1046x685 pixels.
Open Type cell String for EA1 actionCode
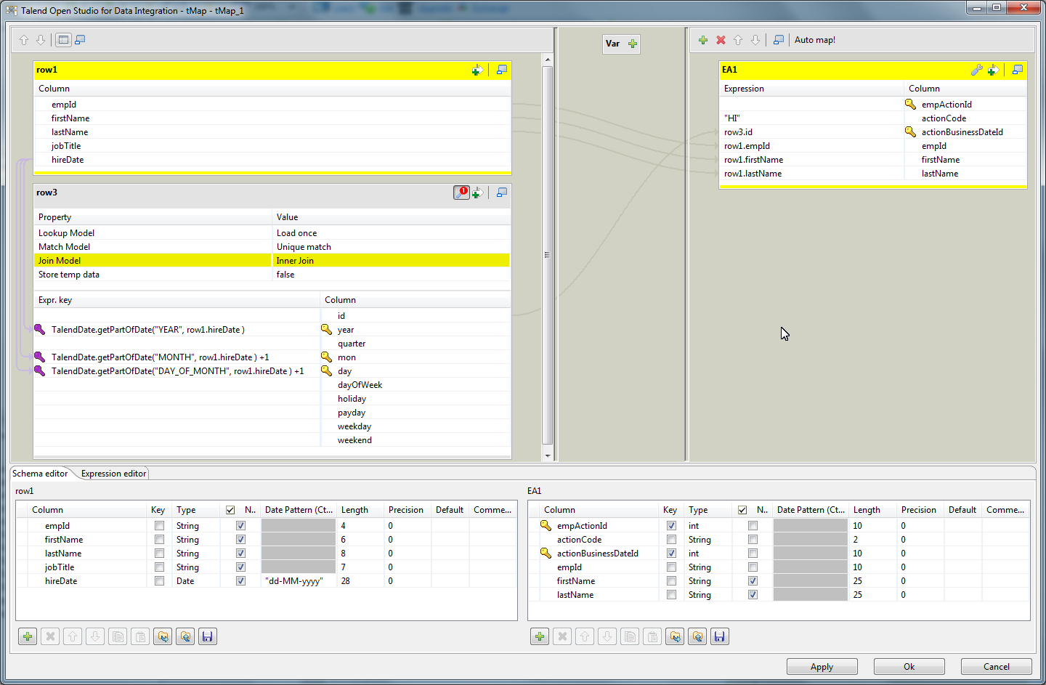(707, 540)
